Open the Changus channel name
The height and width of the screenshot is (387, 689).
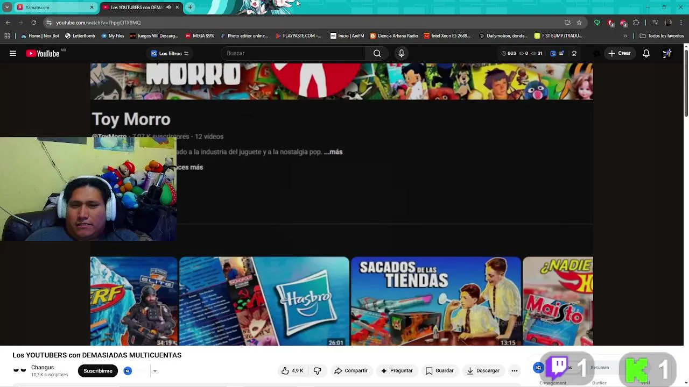[x=43, y=368]
